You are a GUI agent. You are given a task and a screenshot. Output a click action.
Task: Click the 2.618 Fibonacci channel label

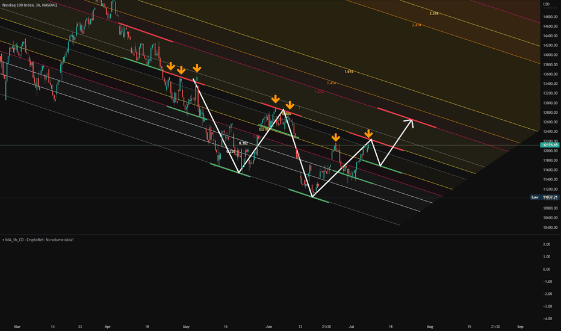point(434,14)
